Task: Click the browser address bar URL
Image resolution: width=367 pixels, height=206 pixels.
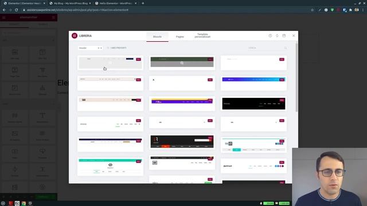Action: (77, 10)
